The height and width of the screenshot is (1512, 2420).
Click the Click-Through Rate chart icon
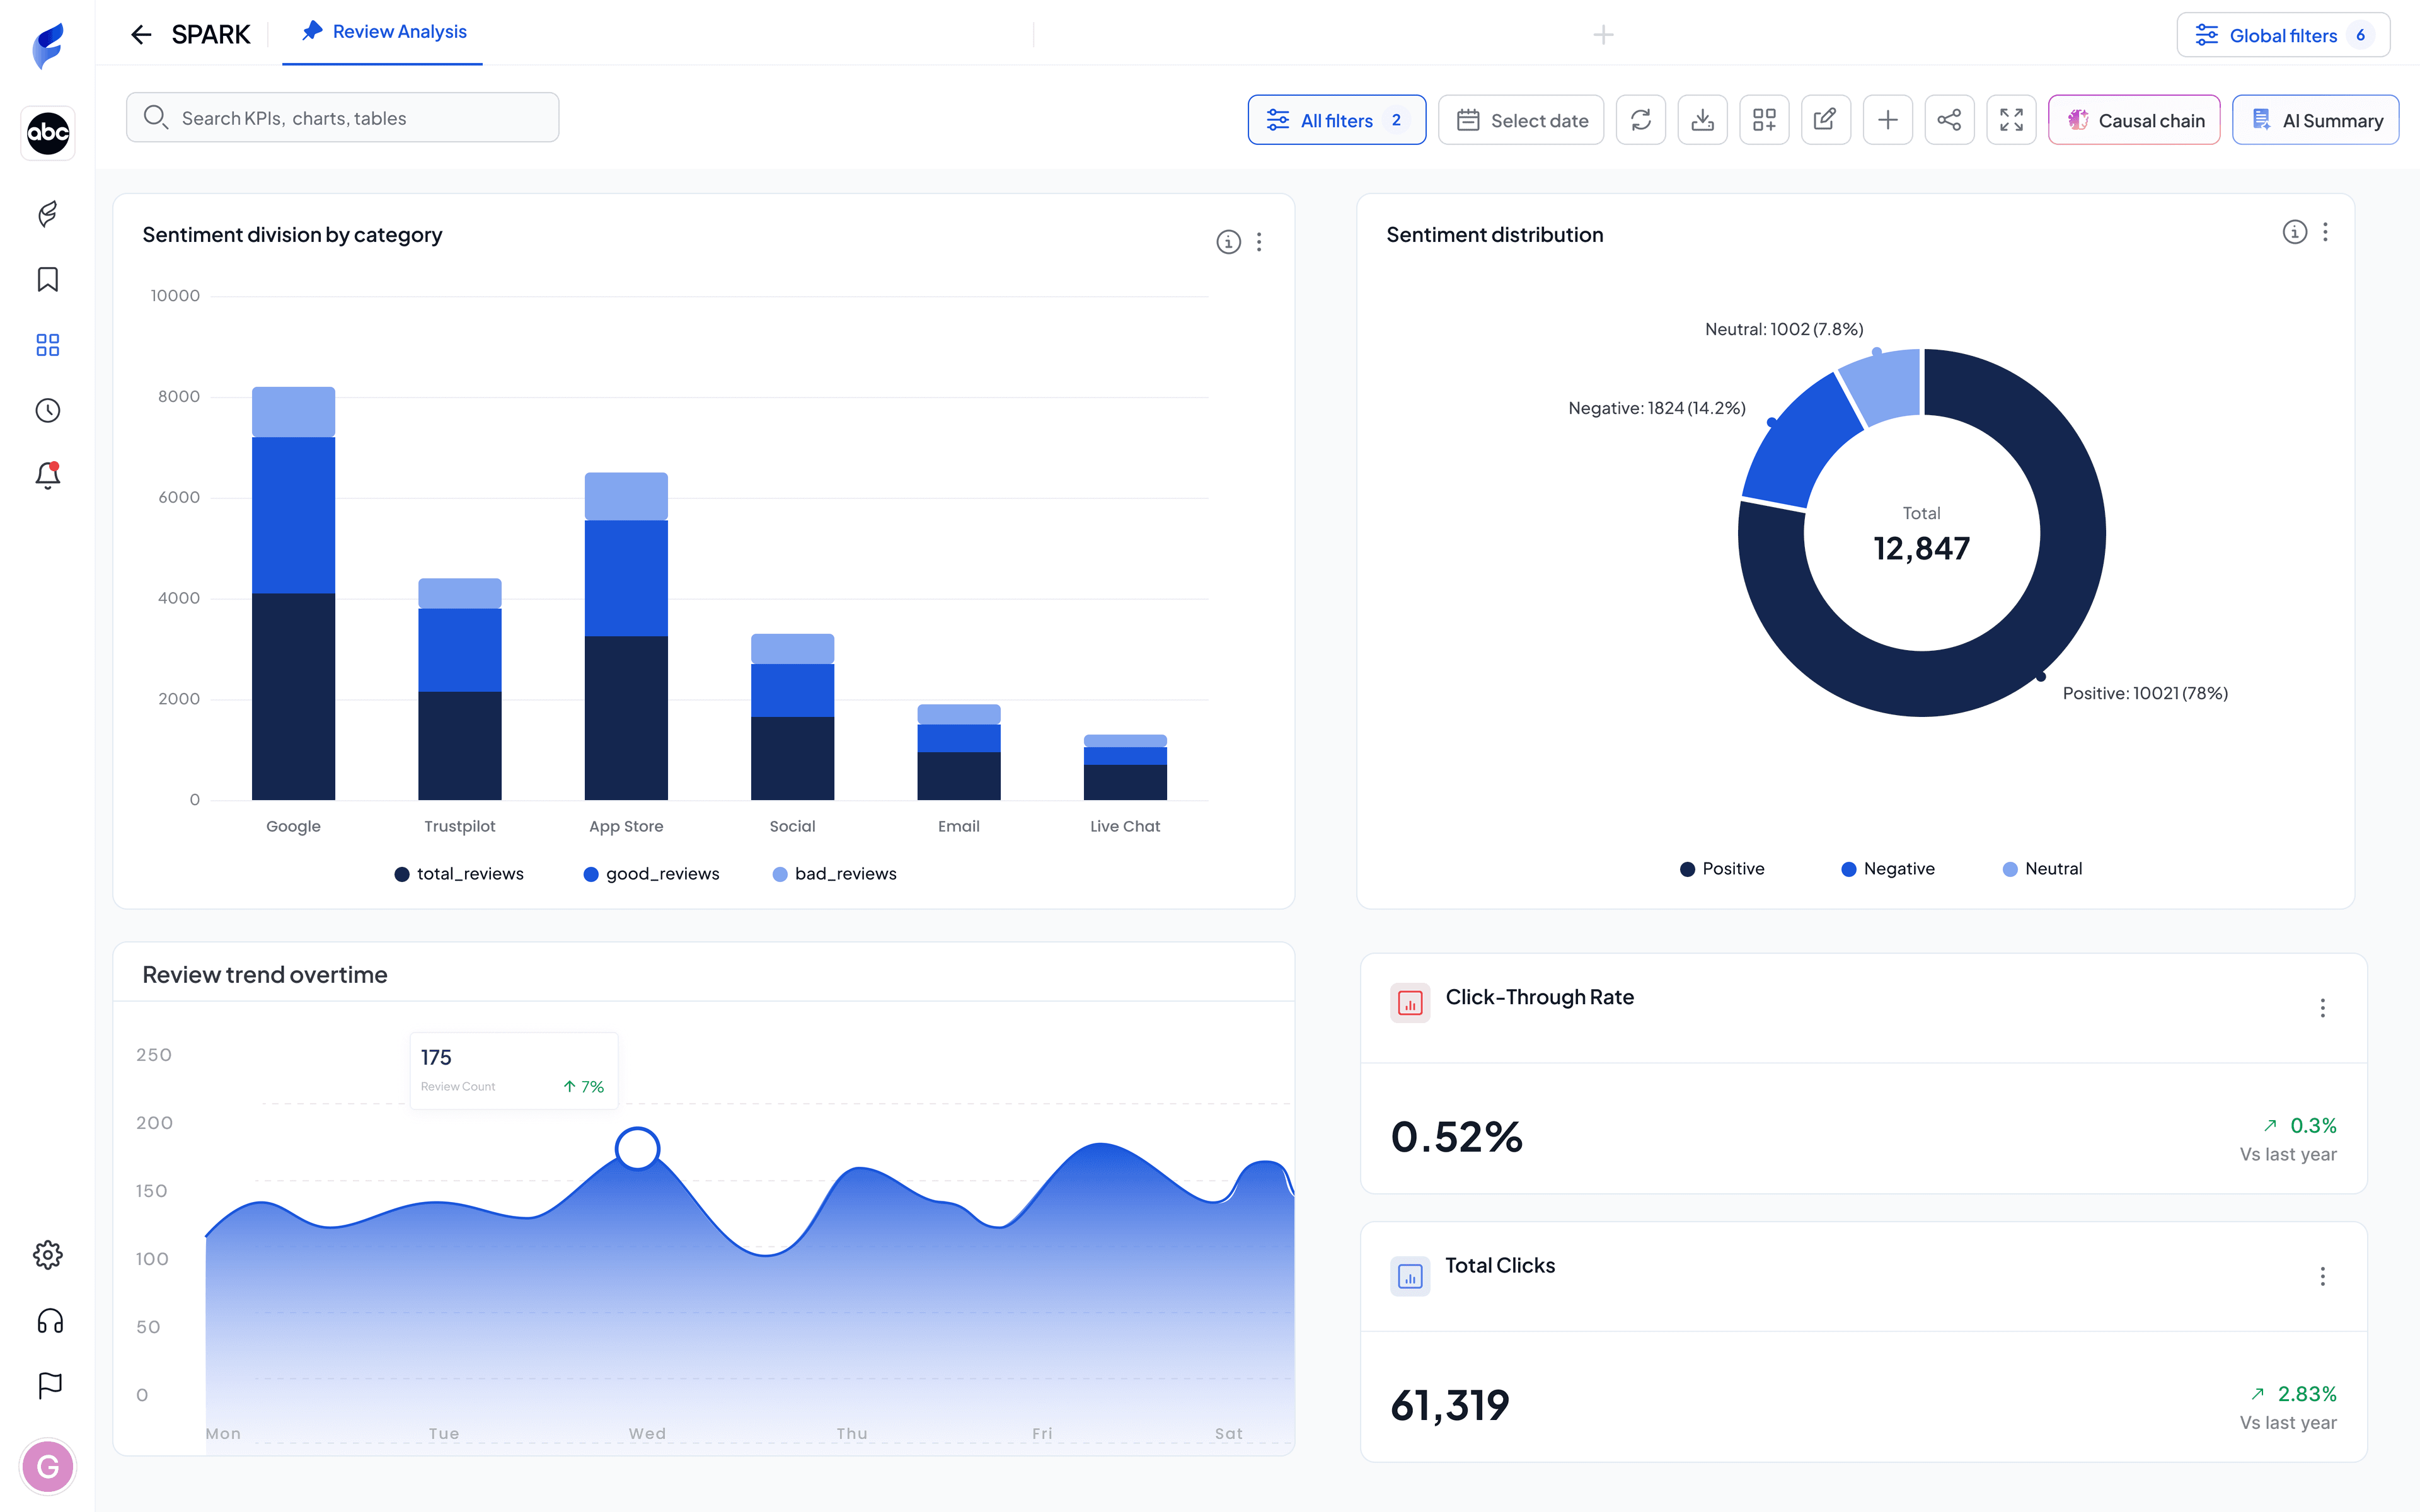pos(1410,1003)
